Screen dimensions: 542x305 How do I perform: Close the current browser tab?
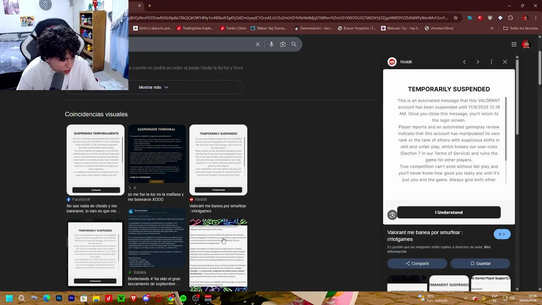click(139, 6)
